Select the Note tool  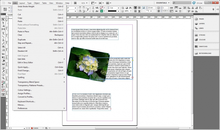(x=3, y=68)
